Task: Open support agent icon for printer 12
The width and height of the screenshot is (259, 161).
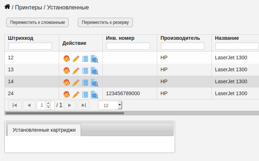Action: 66,59
